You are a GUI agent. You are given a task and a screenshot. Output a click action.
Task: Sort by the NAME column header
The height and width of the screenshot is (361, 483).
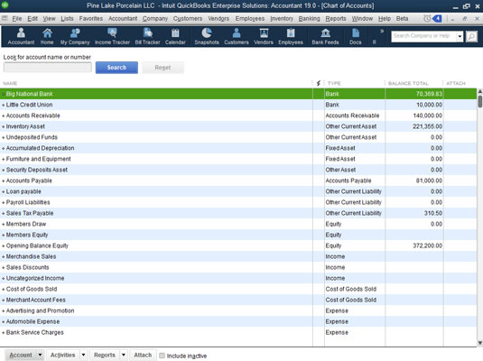[x=10, y=83]
